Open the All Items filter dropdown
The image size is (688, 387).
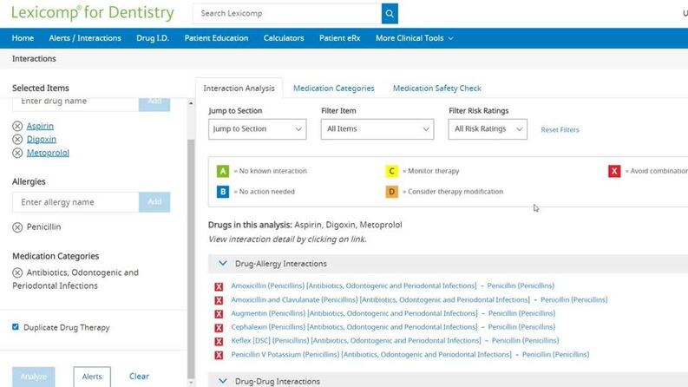(x=376, y=129)
